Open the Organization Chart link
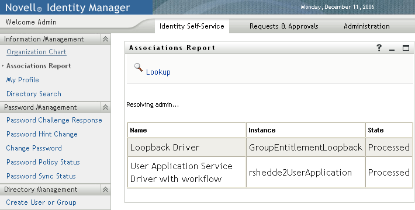Image resolution: width=415 pixels, height=210 pixels. click(x=36, y=52)
